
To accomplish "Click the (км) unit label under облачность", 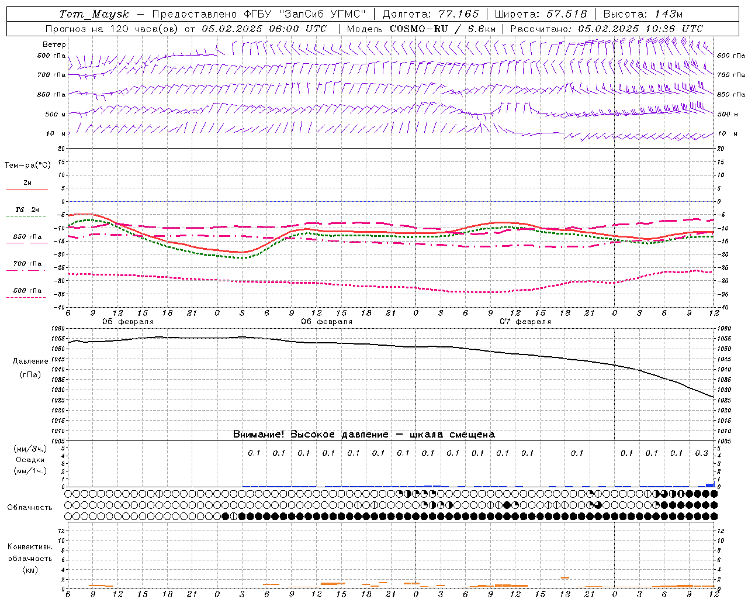I will [x=30, y=570].
